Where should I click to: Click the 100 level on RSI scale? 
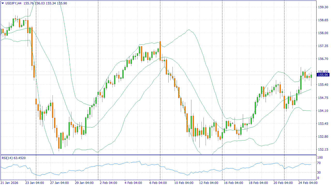pos(320,158)
